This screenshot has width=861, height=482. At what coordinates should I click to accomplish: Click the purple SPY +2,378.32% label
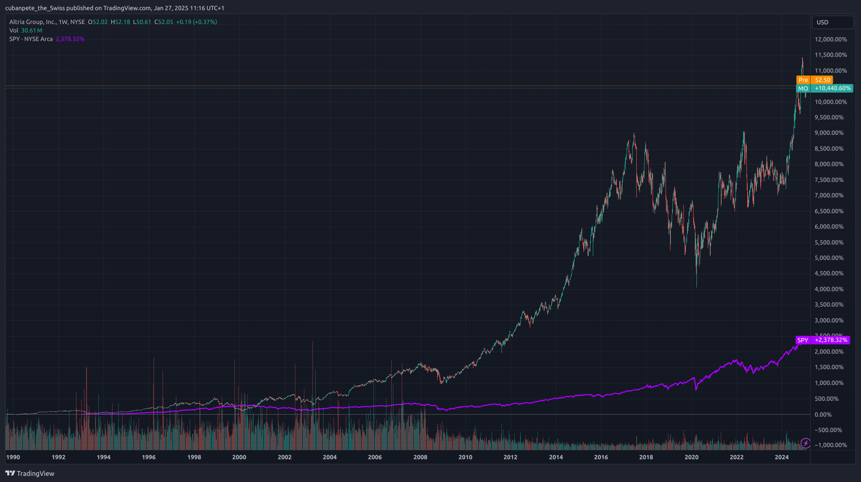tap(823, 340)
